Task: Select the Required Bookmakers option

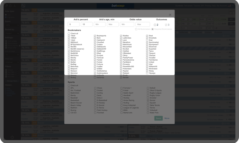Action: [152, 29]
